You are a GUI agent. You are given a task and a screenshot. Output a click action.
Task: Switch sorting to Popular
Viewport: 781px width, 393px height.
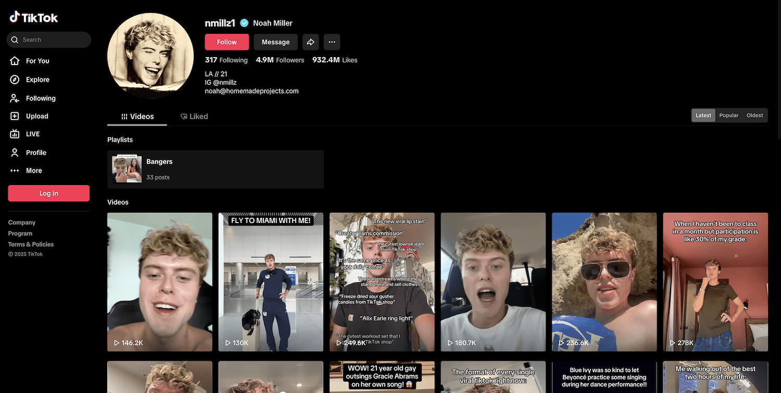pos(728,115)
